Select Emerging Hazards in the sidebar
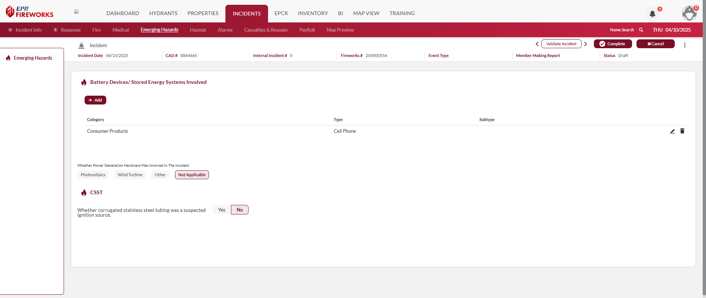 33,58
